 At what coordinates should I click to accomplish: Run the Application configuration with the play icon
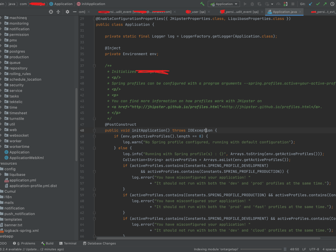tap(245, 4)
